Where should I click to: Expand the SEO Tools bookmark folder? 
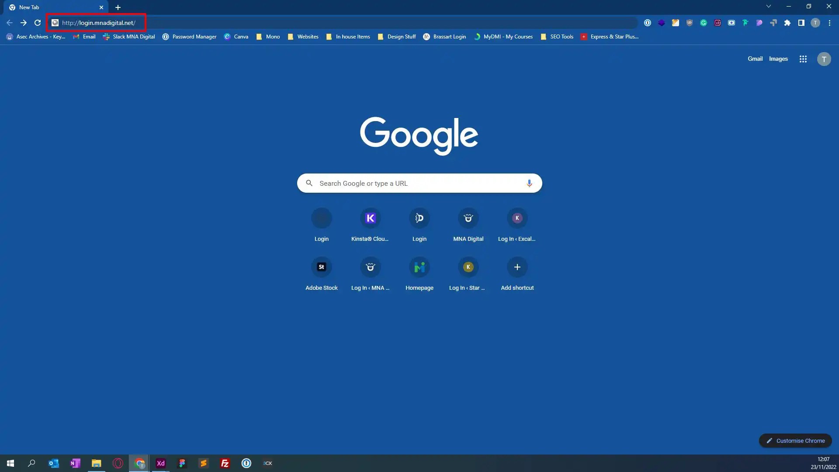[x=557, y=37]
